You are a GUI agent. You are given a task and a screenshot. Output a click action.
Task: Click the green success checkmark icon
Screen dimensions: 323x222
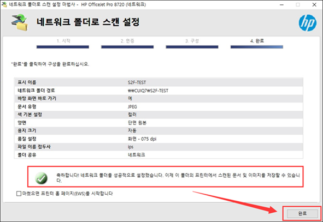click(x=41, y=178)
